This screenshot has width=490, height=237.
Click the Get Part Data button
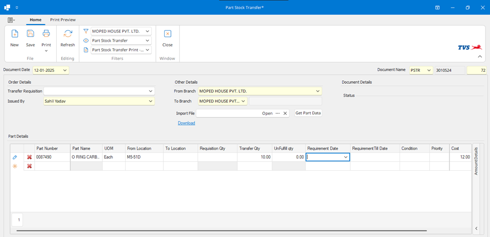(308, 113)
